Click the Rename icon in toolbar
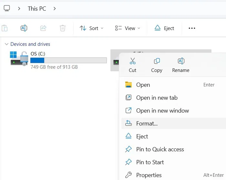 [x=24, y=28]
